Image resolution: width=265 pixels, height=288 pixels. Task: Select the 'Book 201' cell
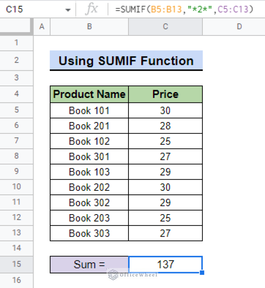(x=89, y=126)
